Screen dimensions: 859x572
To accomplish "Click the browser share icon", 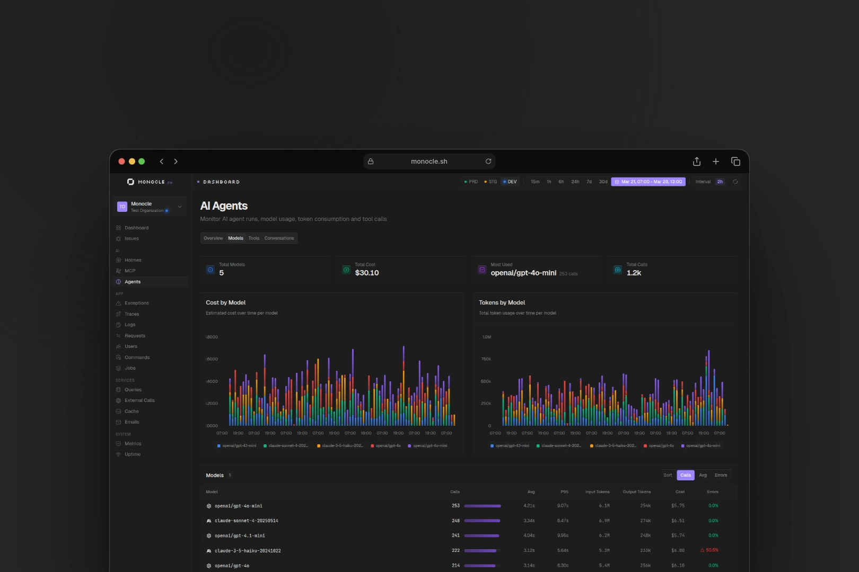I will tap(697, 162).
